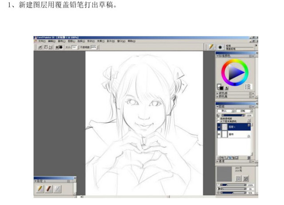The height and width of the screenshot is (205, 284).
Task: Enable the 从下层采集颜色 checkbox
Action: 218,121
